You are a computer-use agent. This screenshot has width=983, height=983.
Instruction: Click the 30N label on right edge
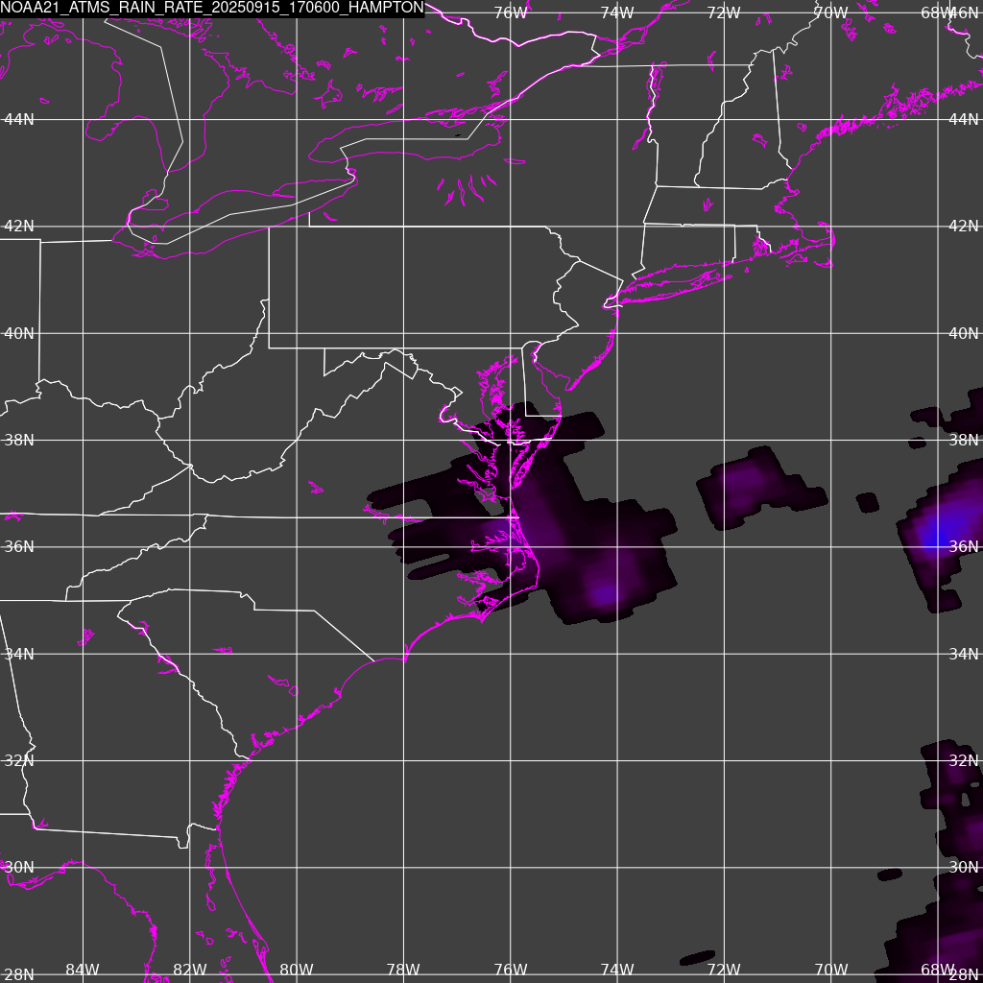(x=964, y=867)
